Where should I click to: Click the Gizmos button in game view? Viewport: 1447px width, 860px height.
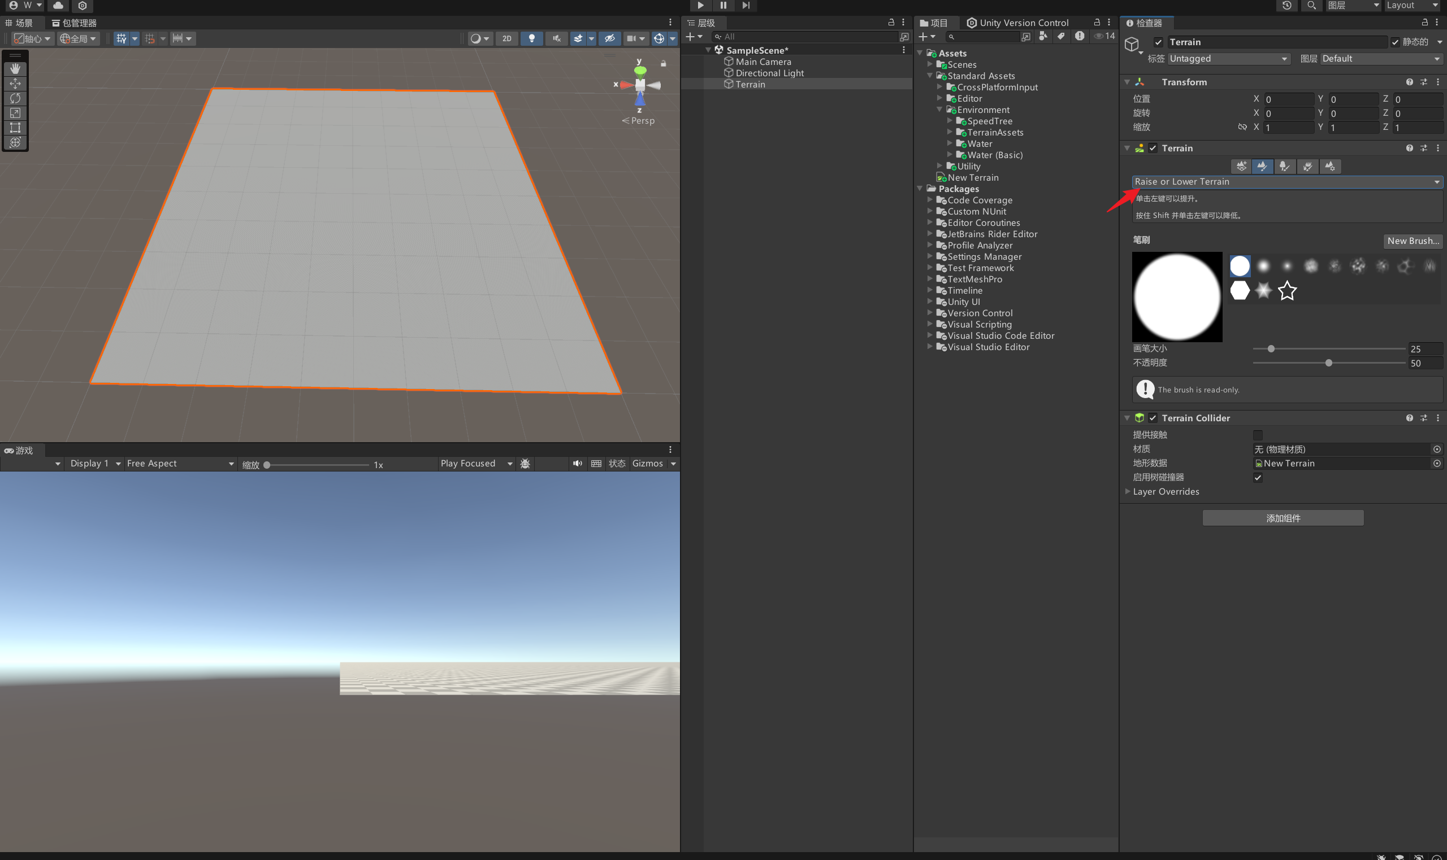pyautogui.click(x=647, y=464)
